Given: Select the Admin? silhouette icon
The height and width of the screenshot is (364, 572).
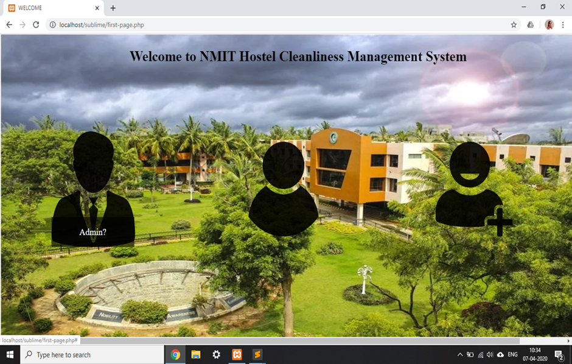Looking at the screenshot, I should (92, 189).
